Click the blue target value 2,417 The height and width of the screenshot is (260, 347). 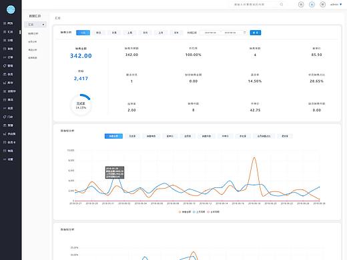pos(81,79)
